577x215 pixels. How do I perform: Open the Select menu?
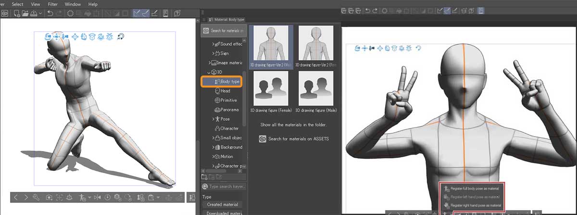(17, 4)
